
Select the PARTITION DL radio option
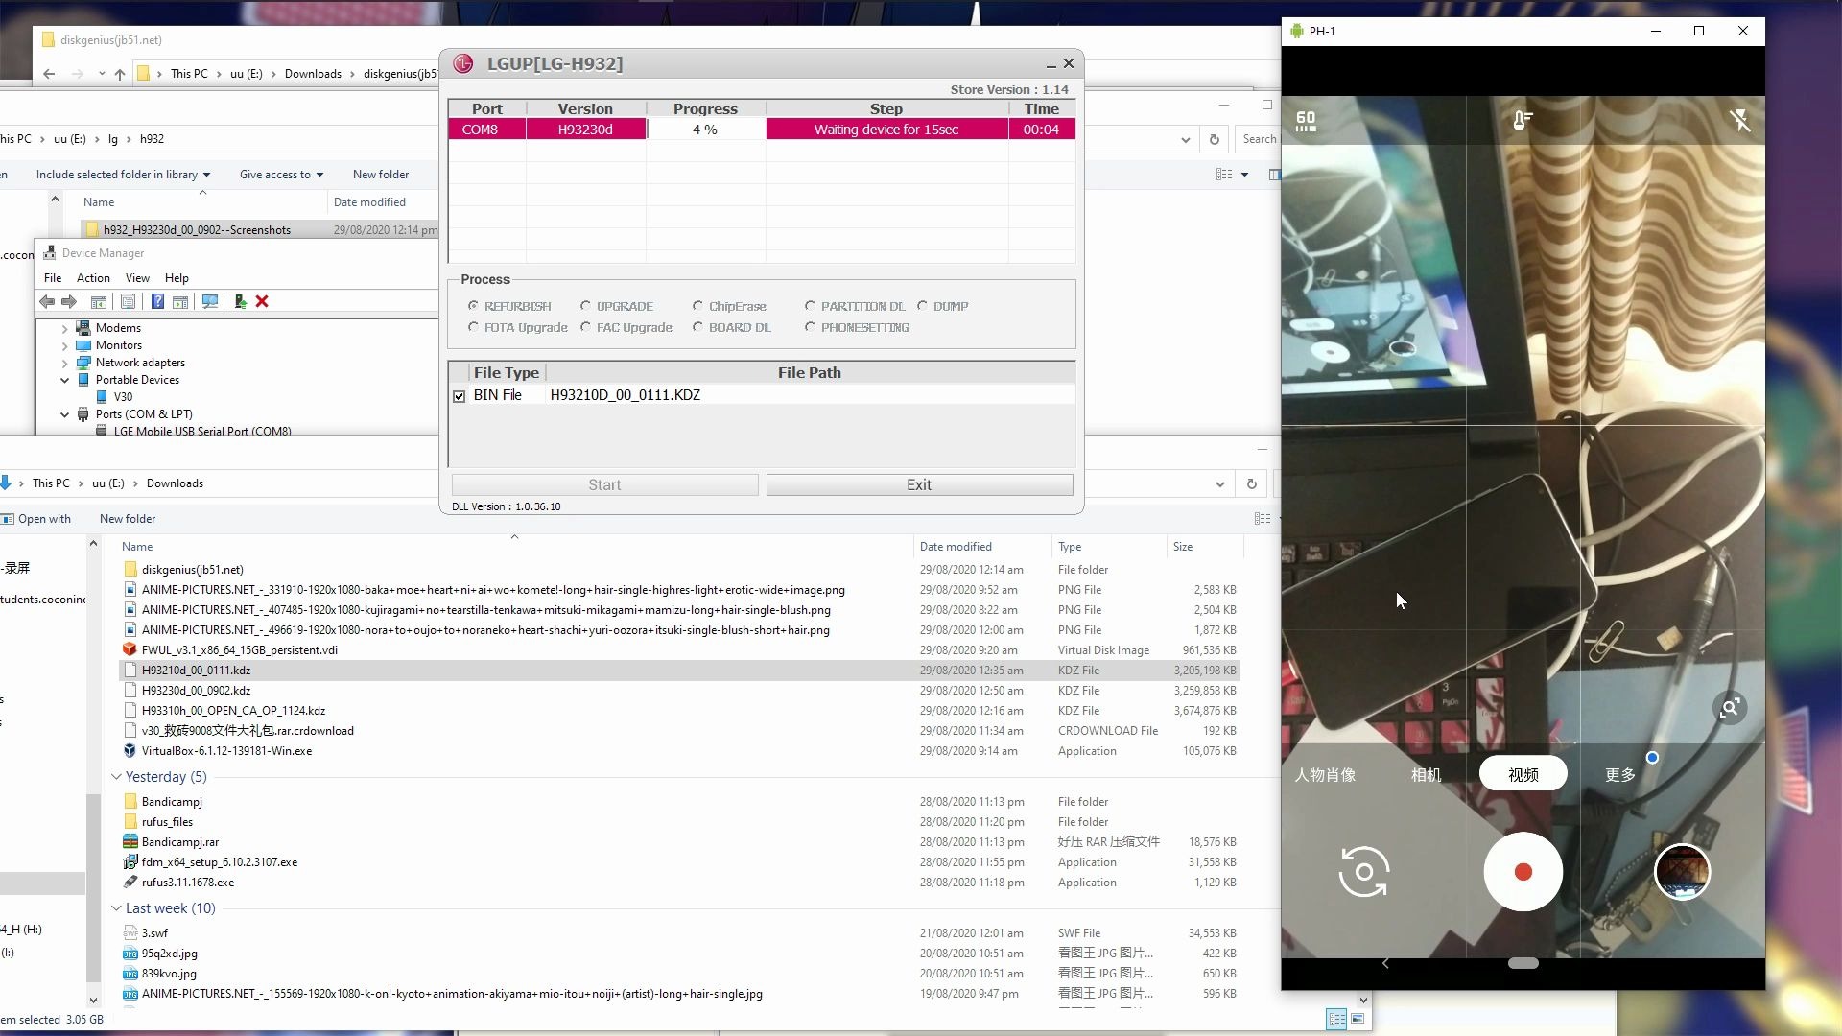pyautogui.click(x=811, y=305)
